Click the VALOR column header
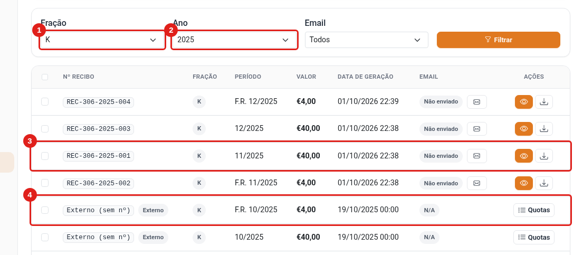583x255 pixels. [x=307, y=77]
